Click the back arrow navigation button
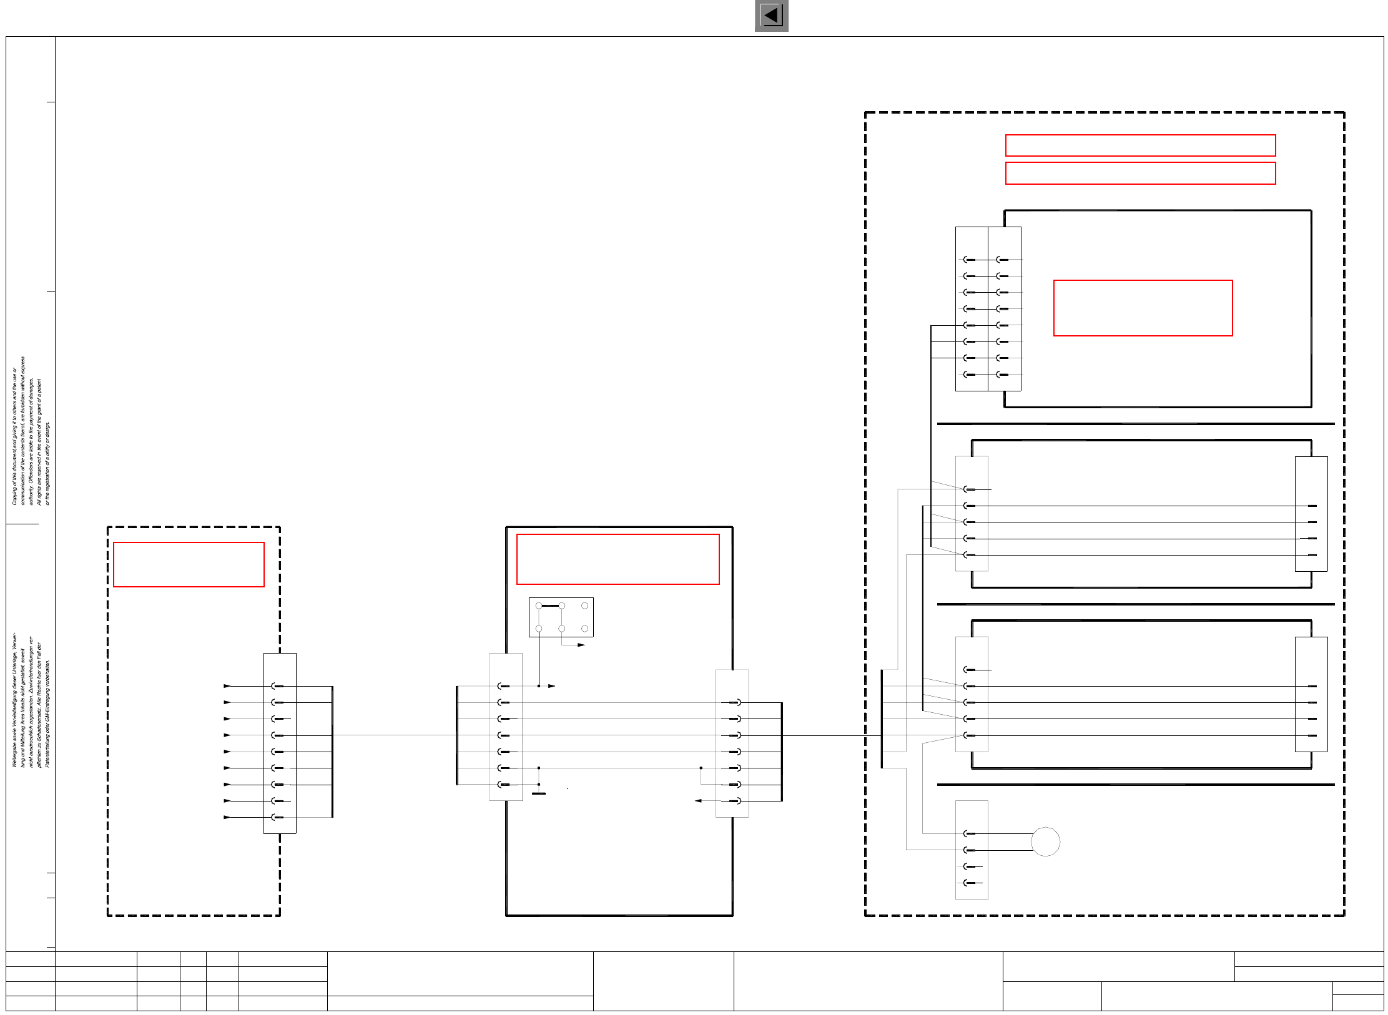This screenshot has height=1015, width=1388. (771, 16)
